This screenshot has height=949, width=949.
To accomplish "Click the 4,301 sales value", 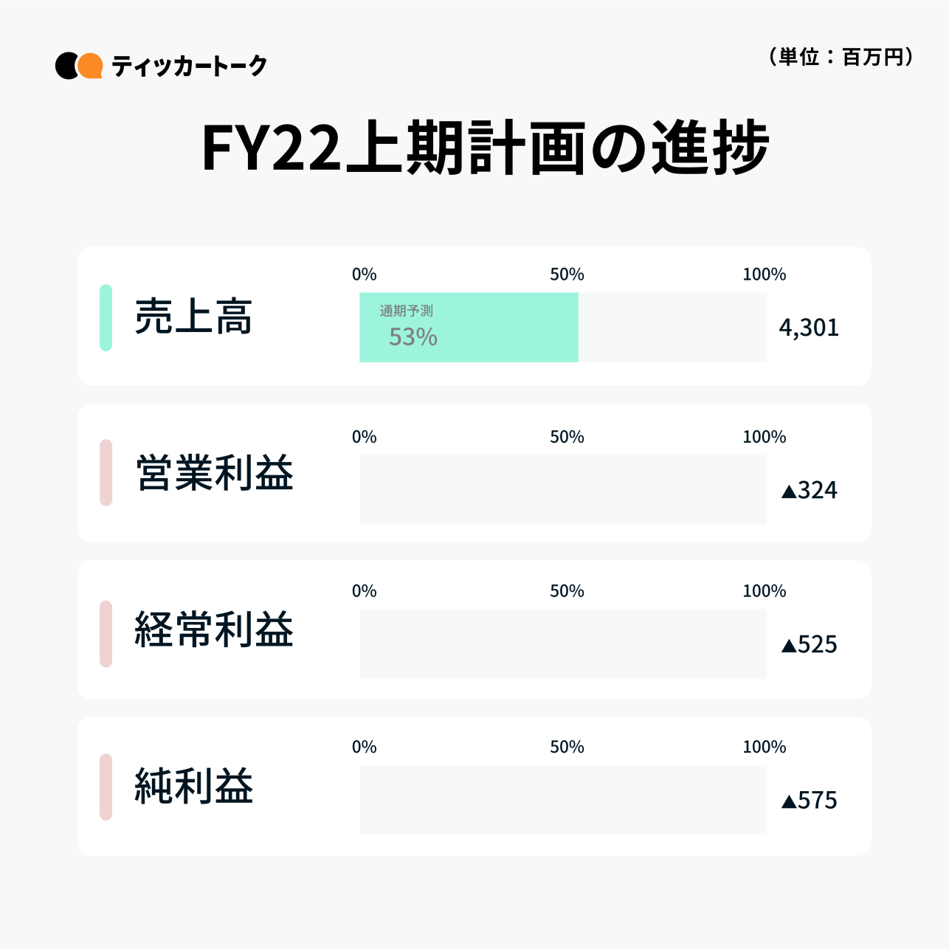I will (809, 328).
